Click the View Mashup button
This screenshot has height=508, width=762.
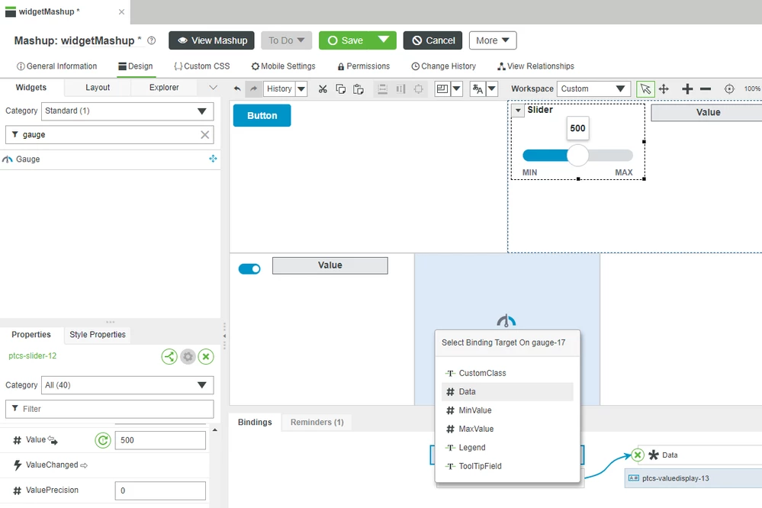pyautogui.click(x=211, y=40)
